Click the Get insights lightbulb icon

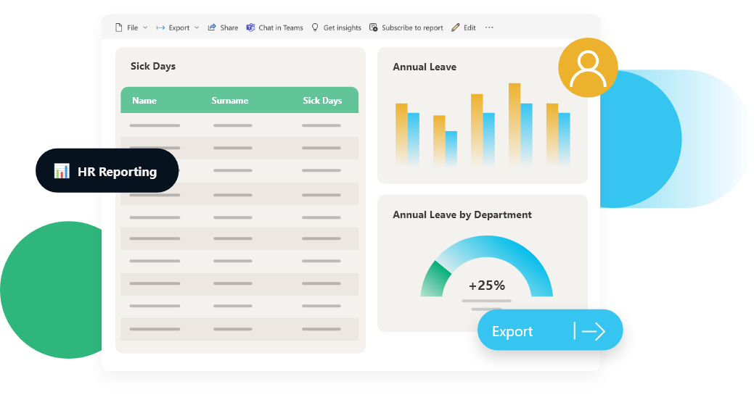click(x=315, y=28)
